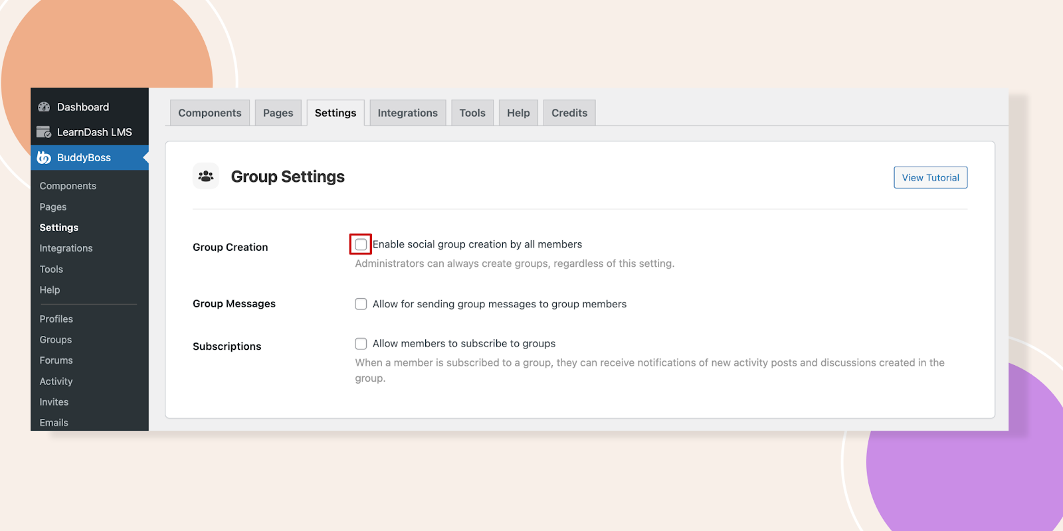Click the BuddyBoss logo icon
The height and width of the screenshot is (531, 1063).
44,157
